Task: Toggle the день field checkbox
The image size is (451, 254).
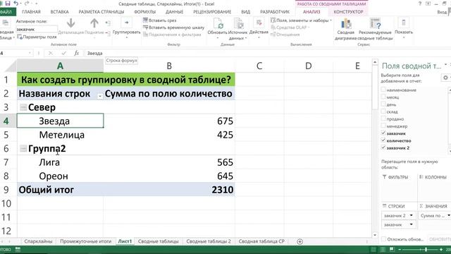Action: [x=383, y=104]
